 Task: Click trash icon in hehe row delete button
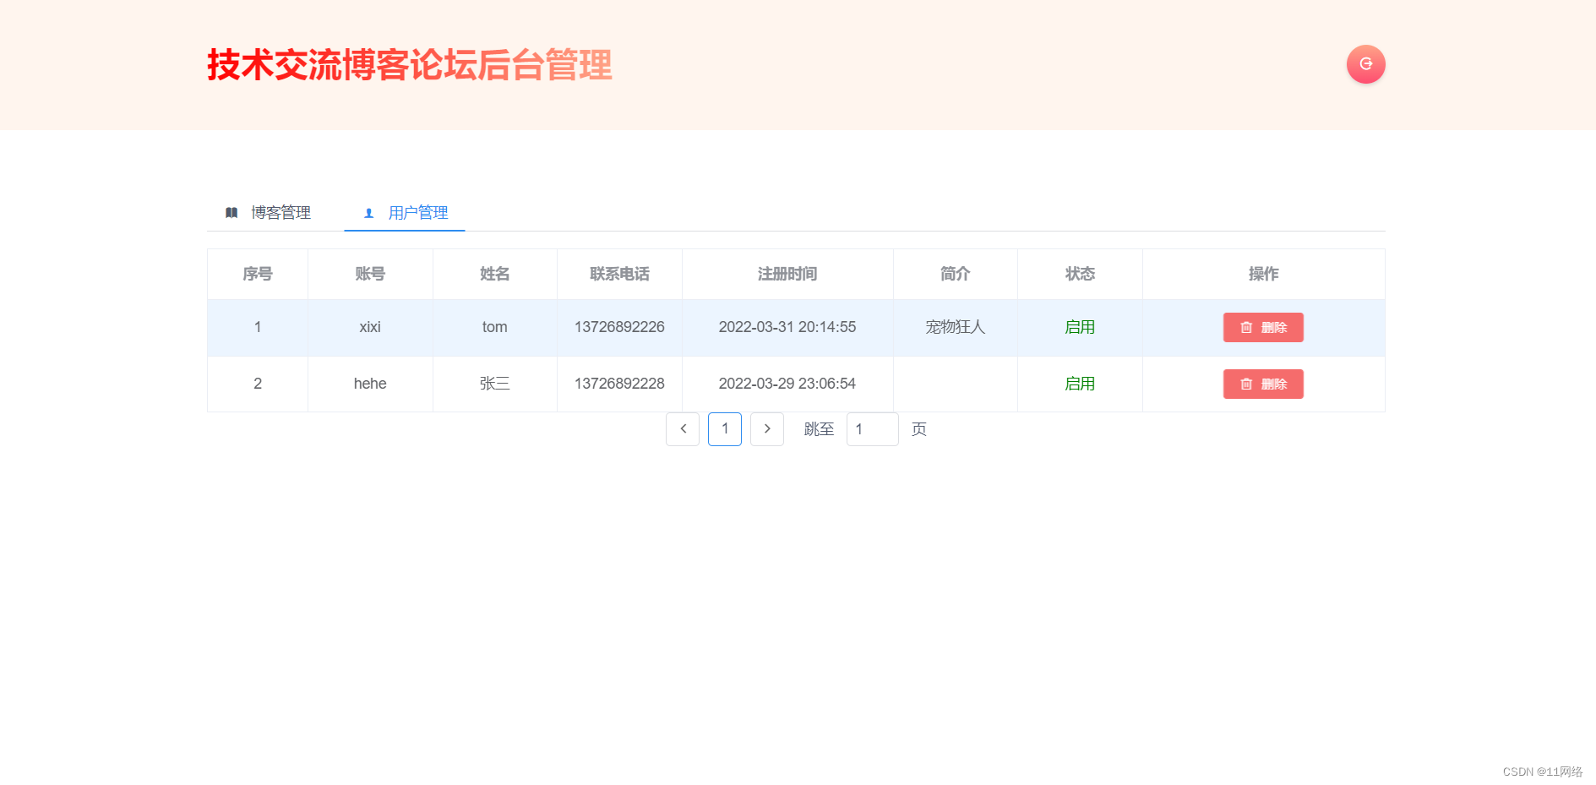tap(1246, 384)
